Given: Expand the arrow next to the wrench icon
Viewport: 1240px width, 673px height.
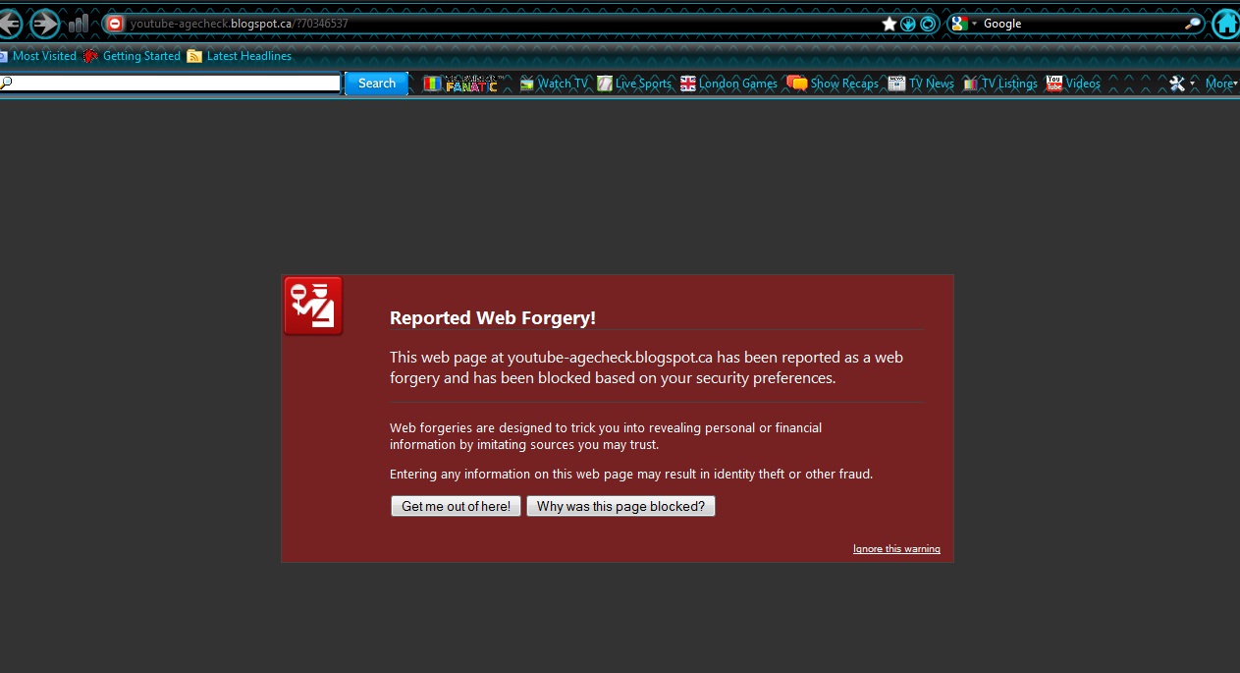Looking at the screenshot, I should (x=1193, y=84).
